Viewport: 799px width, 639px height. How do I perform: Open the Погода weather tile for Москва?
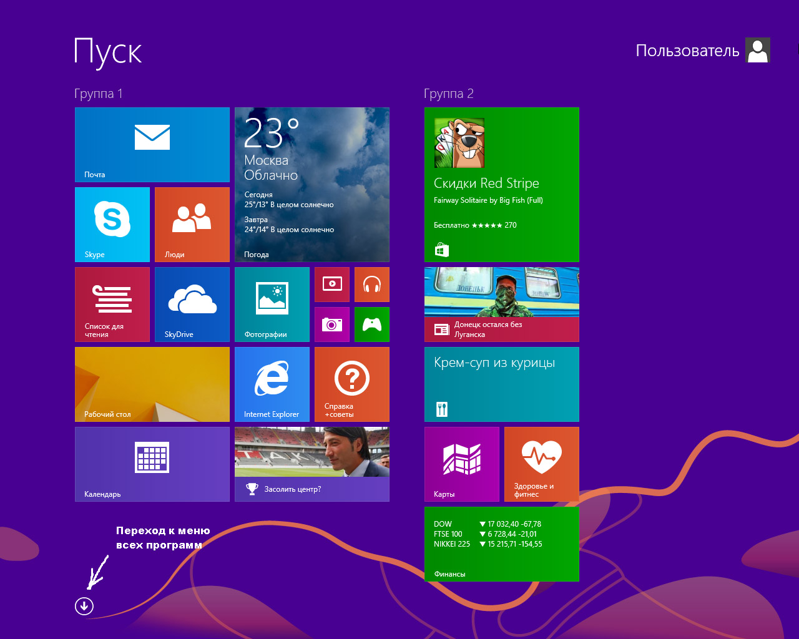click(x=312, y=185)
